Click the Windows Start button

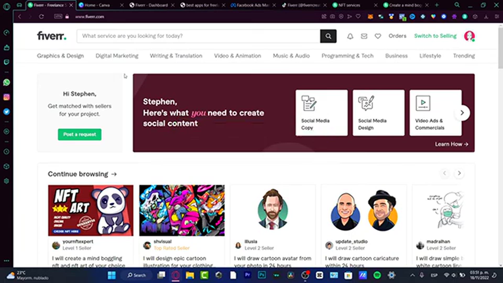tap(112, 275)
